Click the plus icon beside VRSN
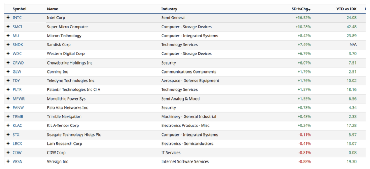The height and width of the screenshot is (169, 370). point(8,161)
